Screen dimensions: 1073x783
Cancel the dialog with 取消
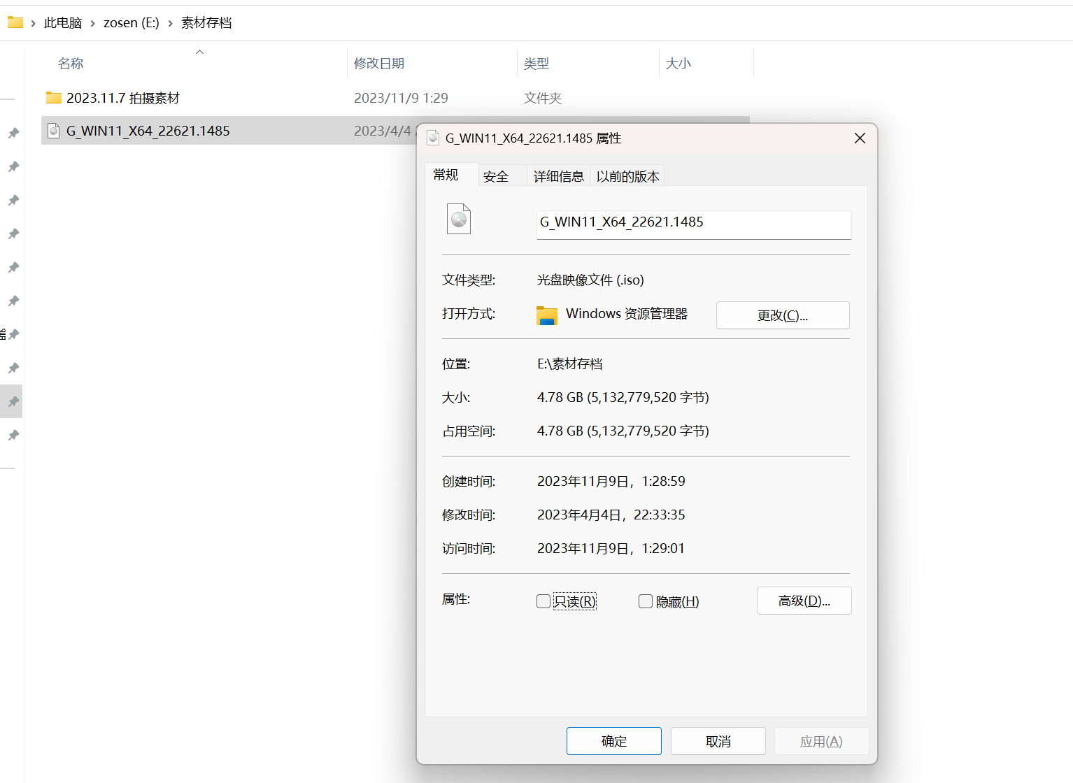[718, 741]
